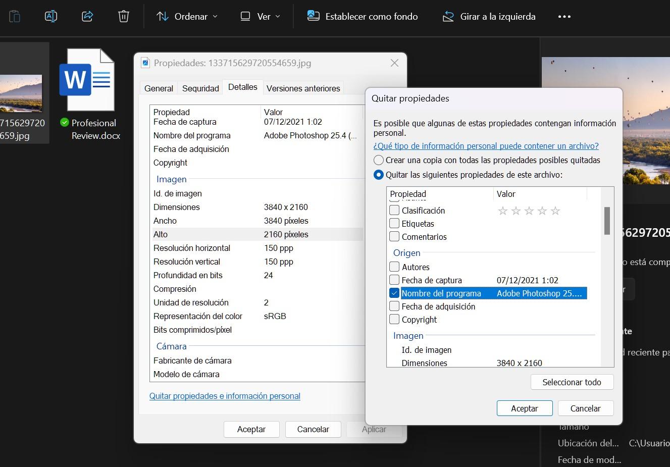Select the create copy radio option

tap(379, 160)
